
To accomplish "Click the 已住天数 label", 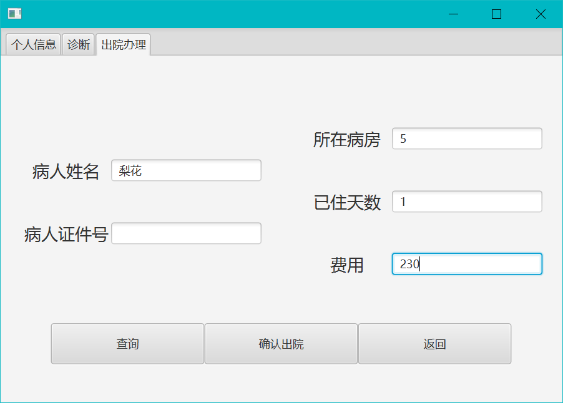I will tap(347, 202).
